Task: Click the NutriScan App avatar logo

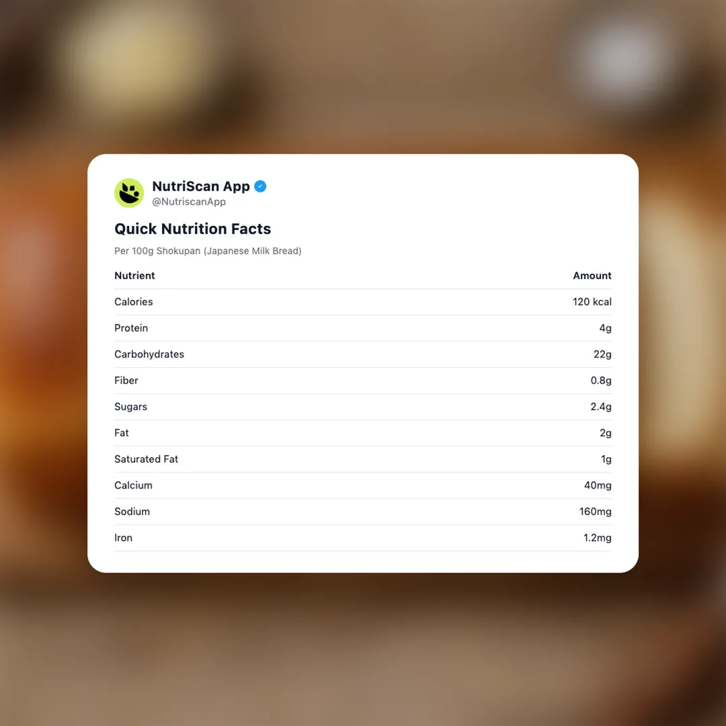Action: (129, 193)
